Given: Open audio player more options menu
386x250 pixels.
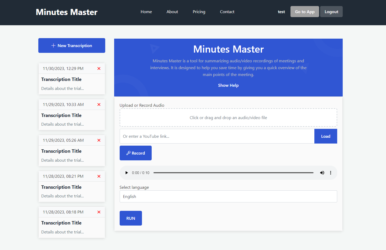Looking at the screenshot, I should [331, 173].
